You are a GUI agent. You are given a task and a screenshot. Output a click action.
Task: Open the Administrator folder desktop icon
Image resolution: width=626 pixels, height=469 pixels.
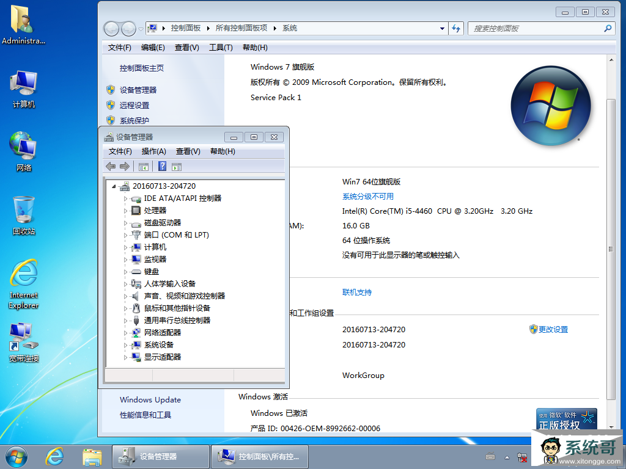click(23, 24)
